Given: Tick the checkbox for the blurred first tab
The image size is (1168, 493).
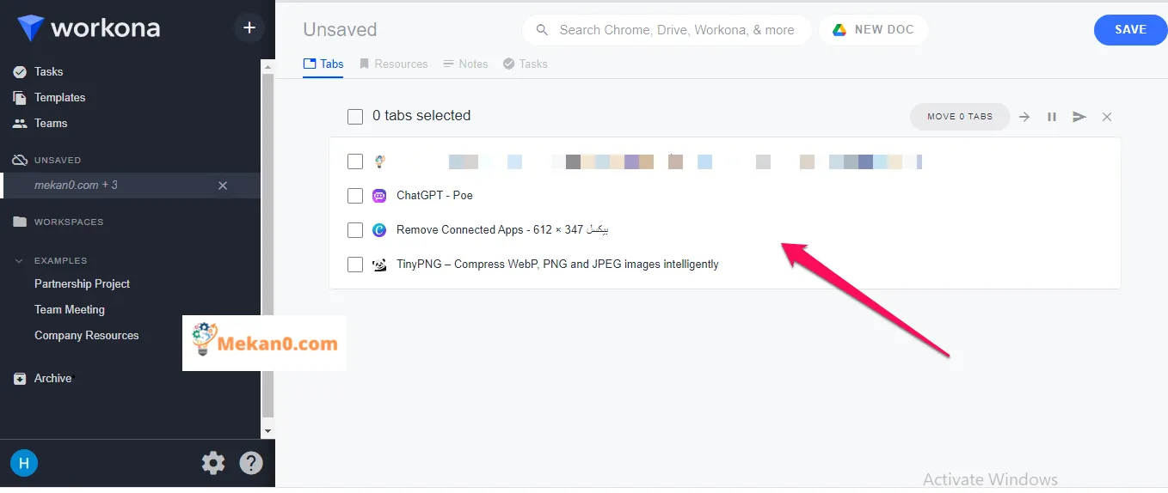Looking at the screenshot, I should 355,161.
